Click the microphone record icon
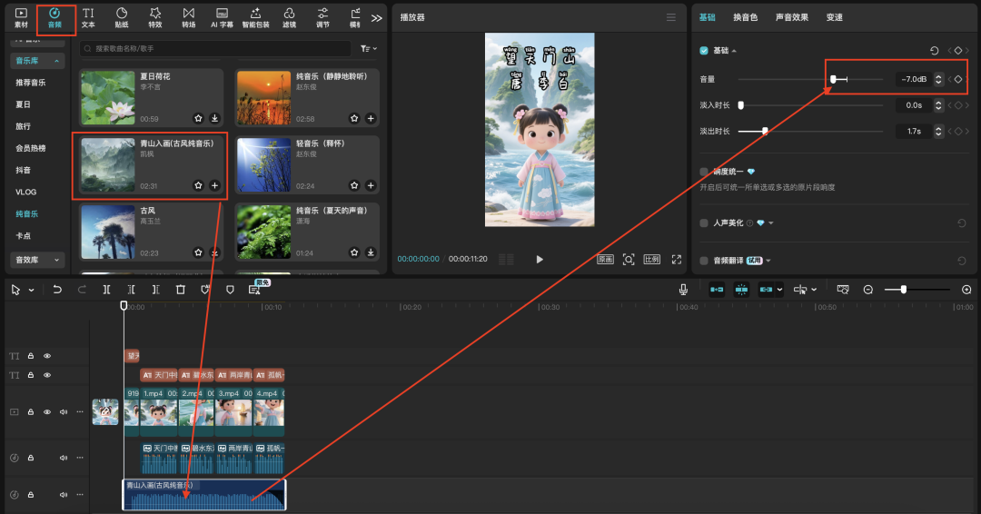The height and width of the screenshot is (514, 981). point(683,290)
